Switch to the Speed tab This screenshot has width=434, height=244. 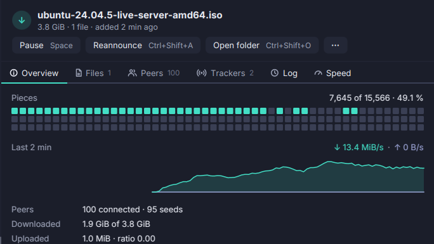(x=332, y=74)
